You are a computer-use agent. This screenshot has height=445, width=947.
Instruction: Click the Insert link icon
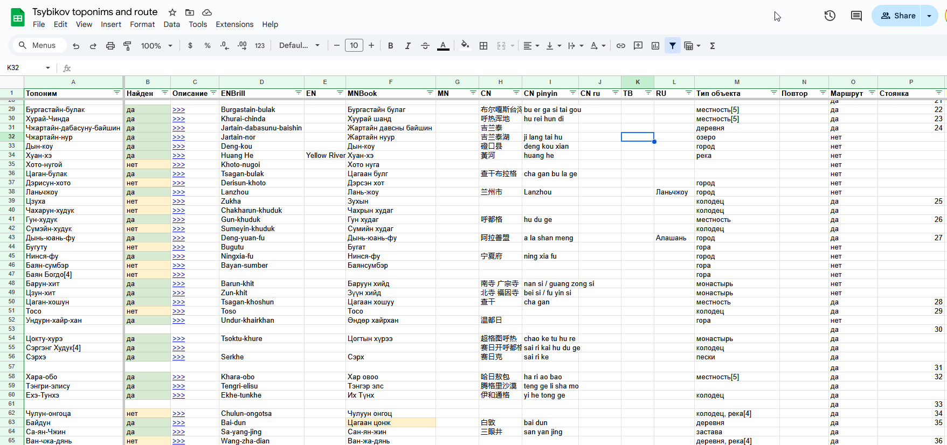pyautogui.click(x=621, y=46)
